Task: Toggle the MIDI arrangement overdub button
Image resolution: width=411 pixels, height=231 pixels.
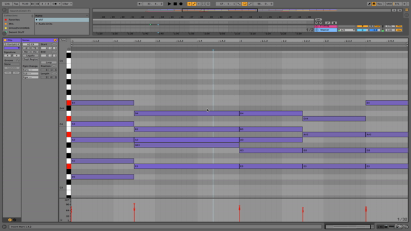Action: pyautogui.click(x=189, y=4)
